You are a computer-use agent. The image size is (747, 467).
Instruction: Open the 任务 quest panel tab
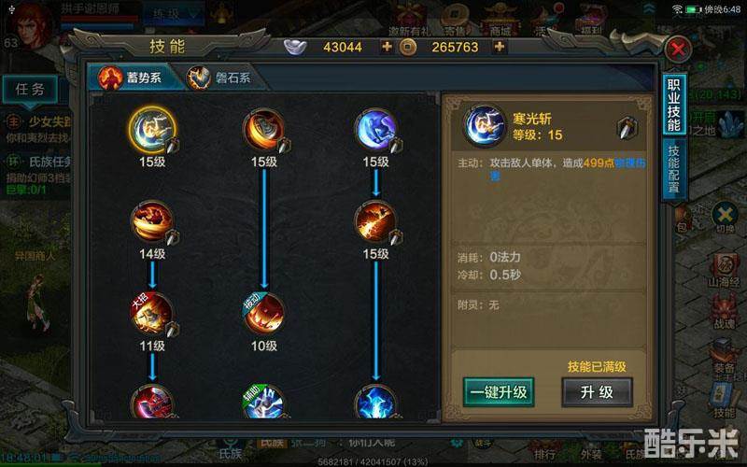(30, 89)
